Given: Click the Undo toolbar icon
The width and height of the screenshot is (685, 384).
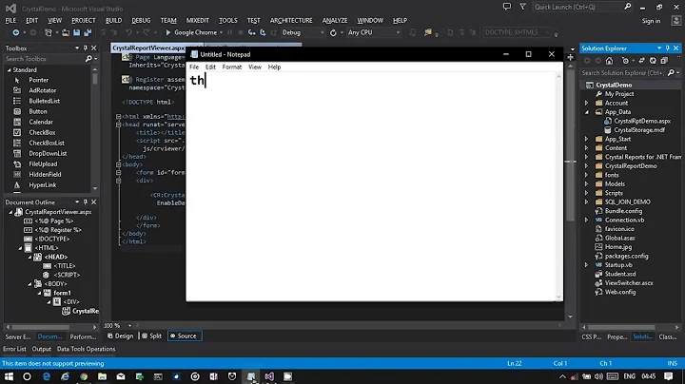Looking at the screenshot, I should [x=128, y=32].
